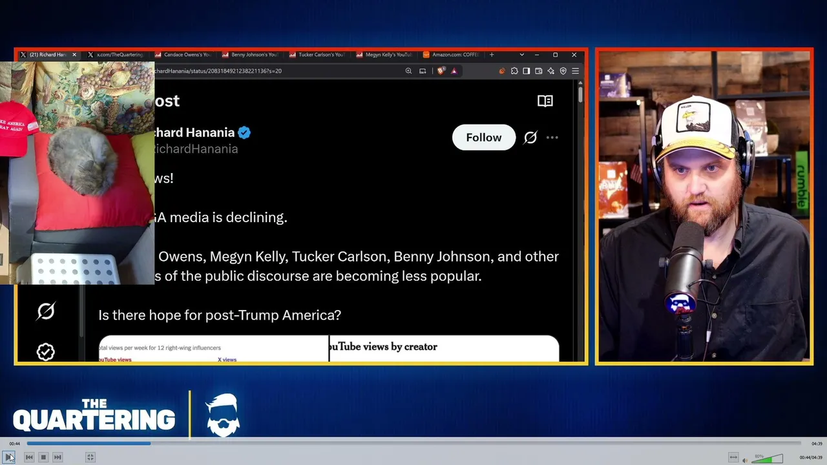
Task: Open the verified checkmark sidebar icon
Action: tap(46, 351)
